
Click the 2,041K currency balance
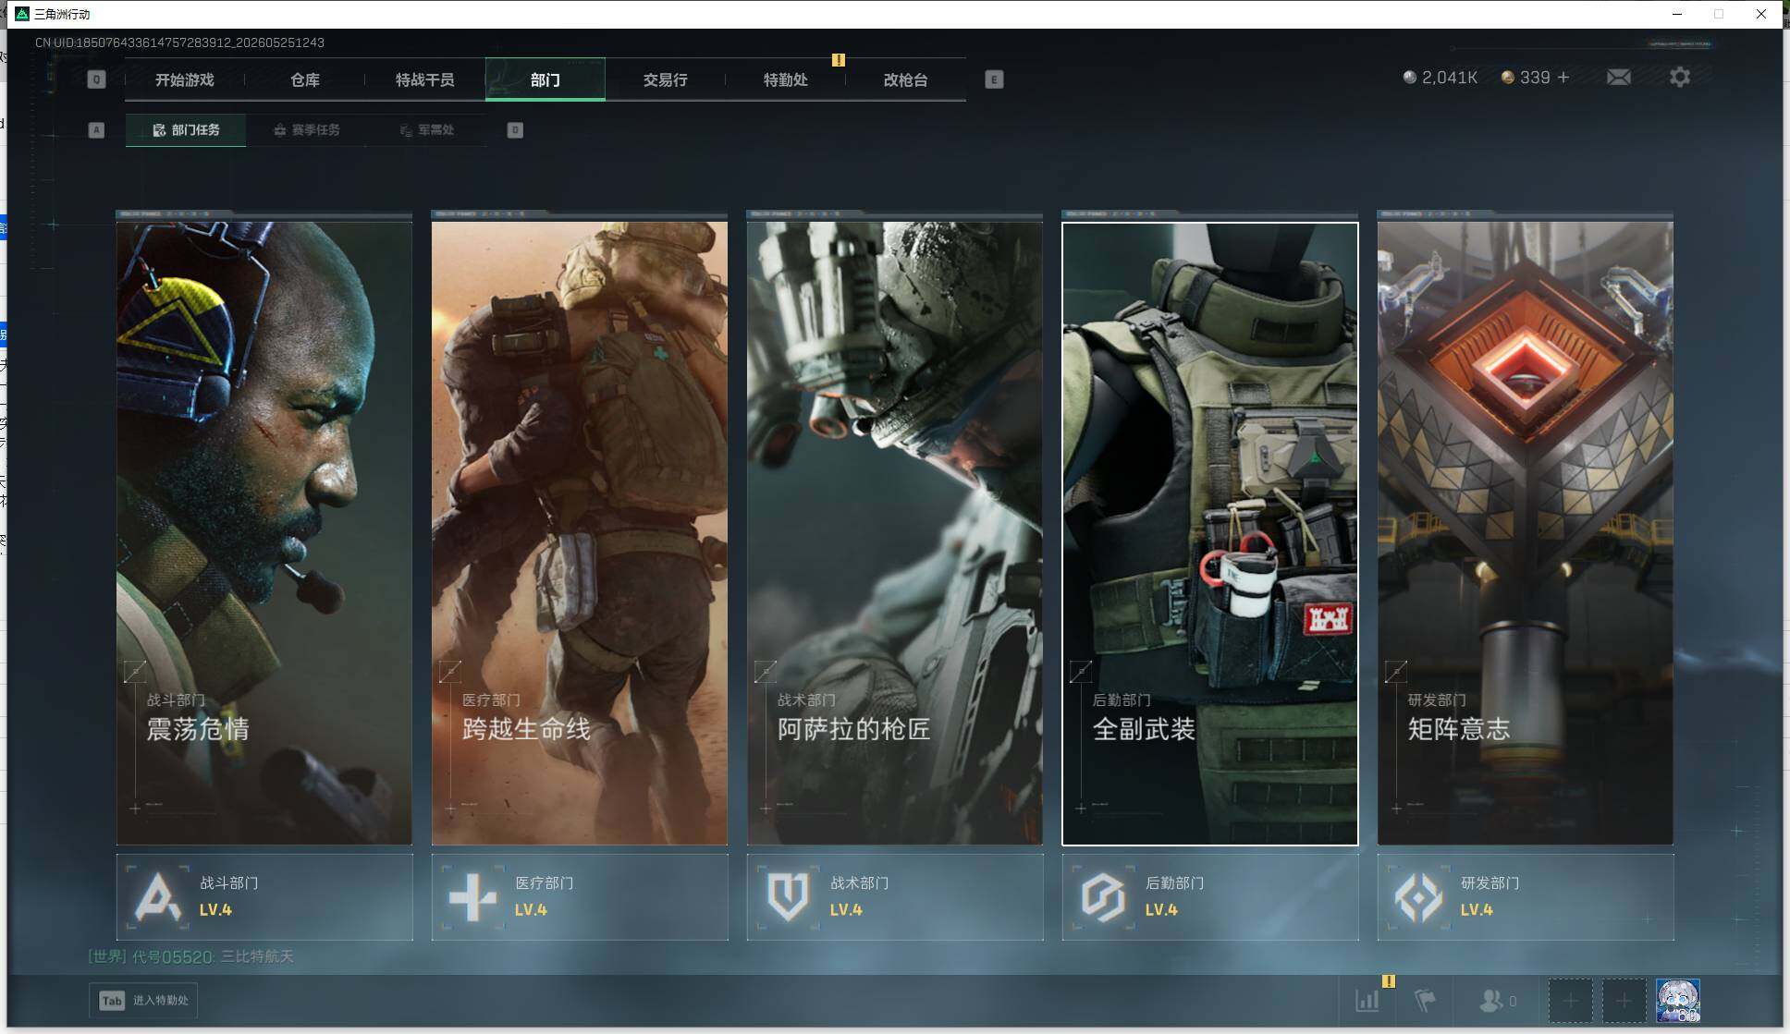[x=1441, y=78]
